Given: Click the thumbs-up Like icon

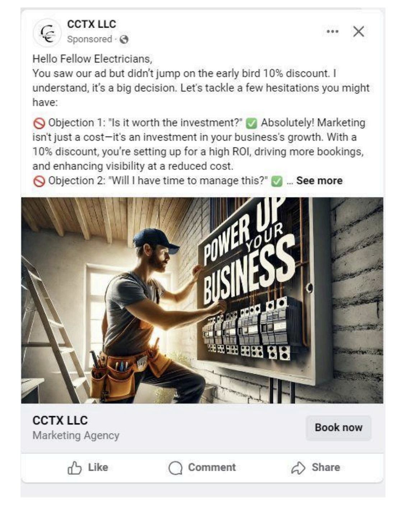Looking at the screenshot, I should tap(74, 468).
